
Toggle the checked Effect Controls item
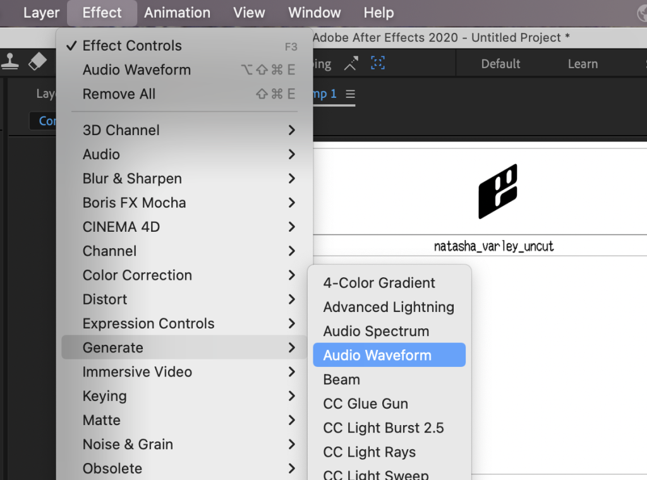point(132,45)
